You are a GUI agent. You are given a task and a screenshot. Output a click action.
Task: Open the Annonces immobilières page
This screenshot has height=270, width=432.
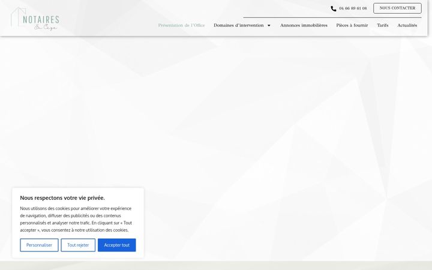point(304,25)
